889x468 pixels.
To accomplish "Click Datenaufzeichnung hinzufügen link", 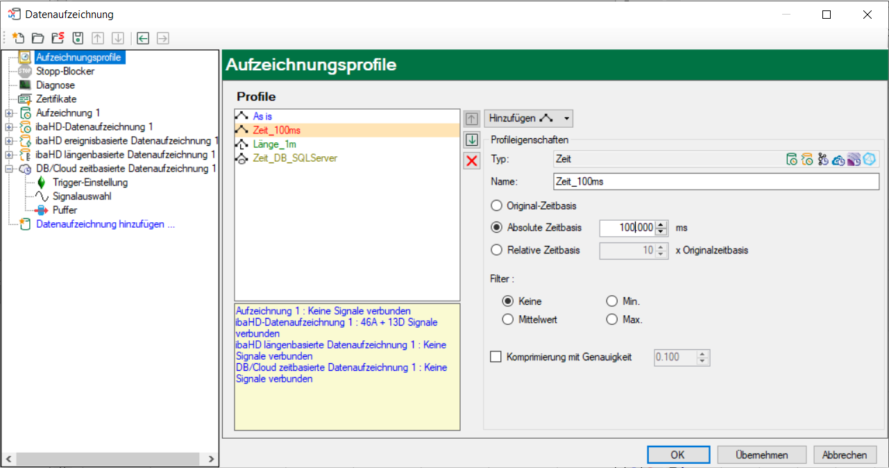I will click(x=105, y=224).
